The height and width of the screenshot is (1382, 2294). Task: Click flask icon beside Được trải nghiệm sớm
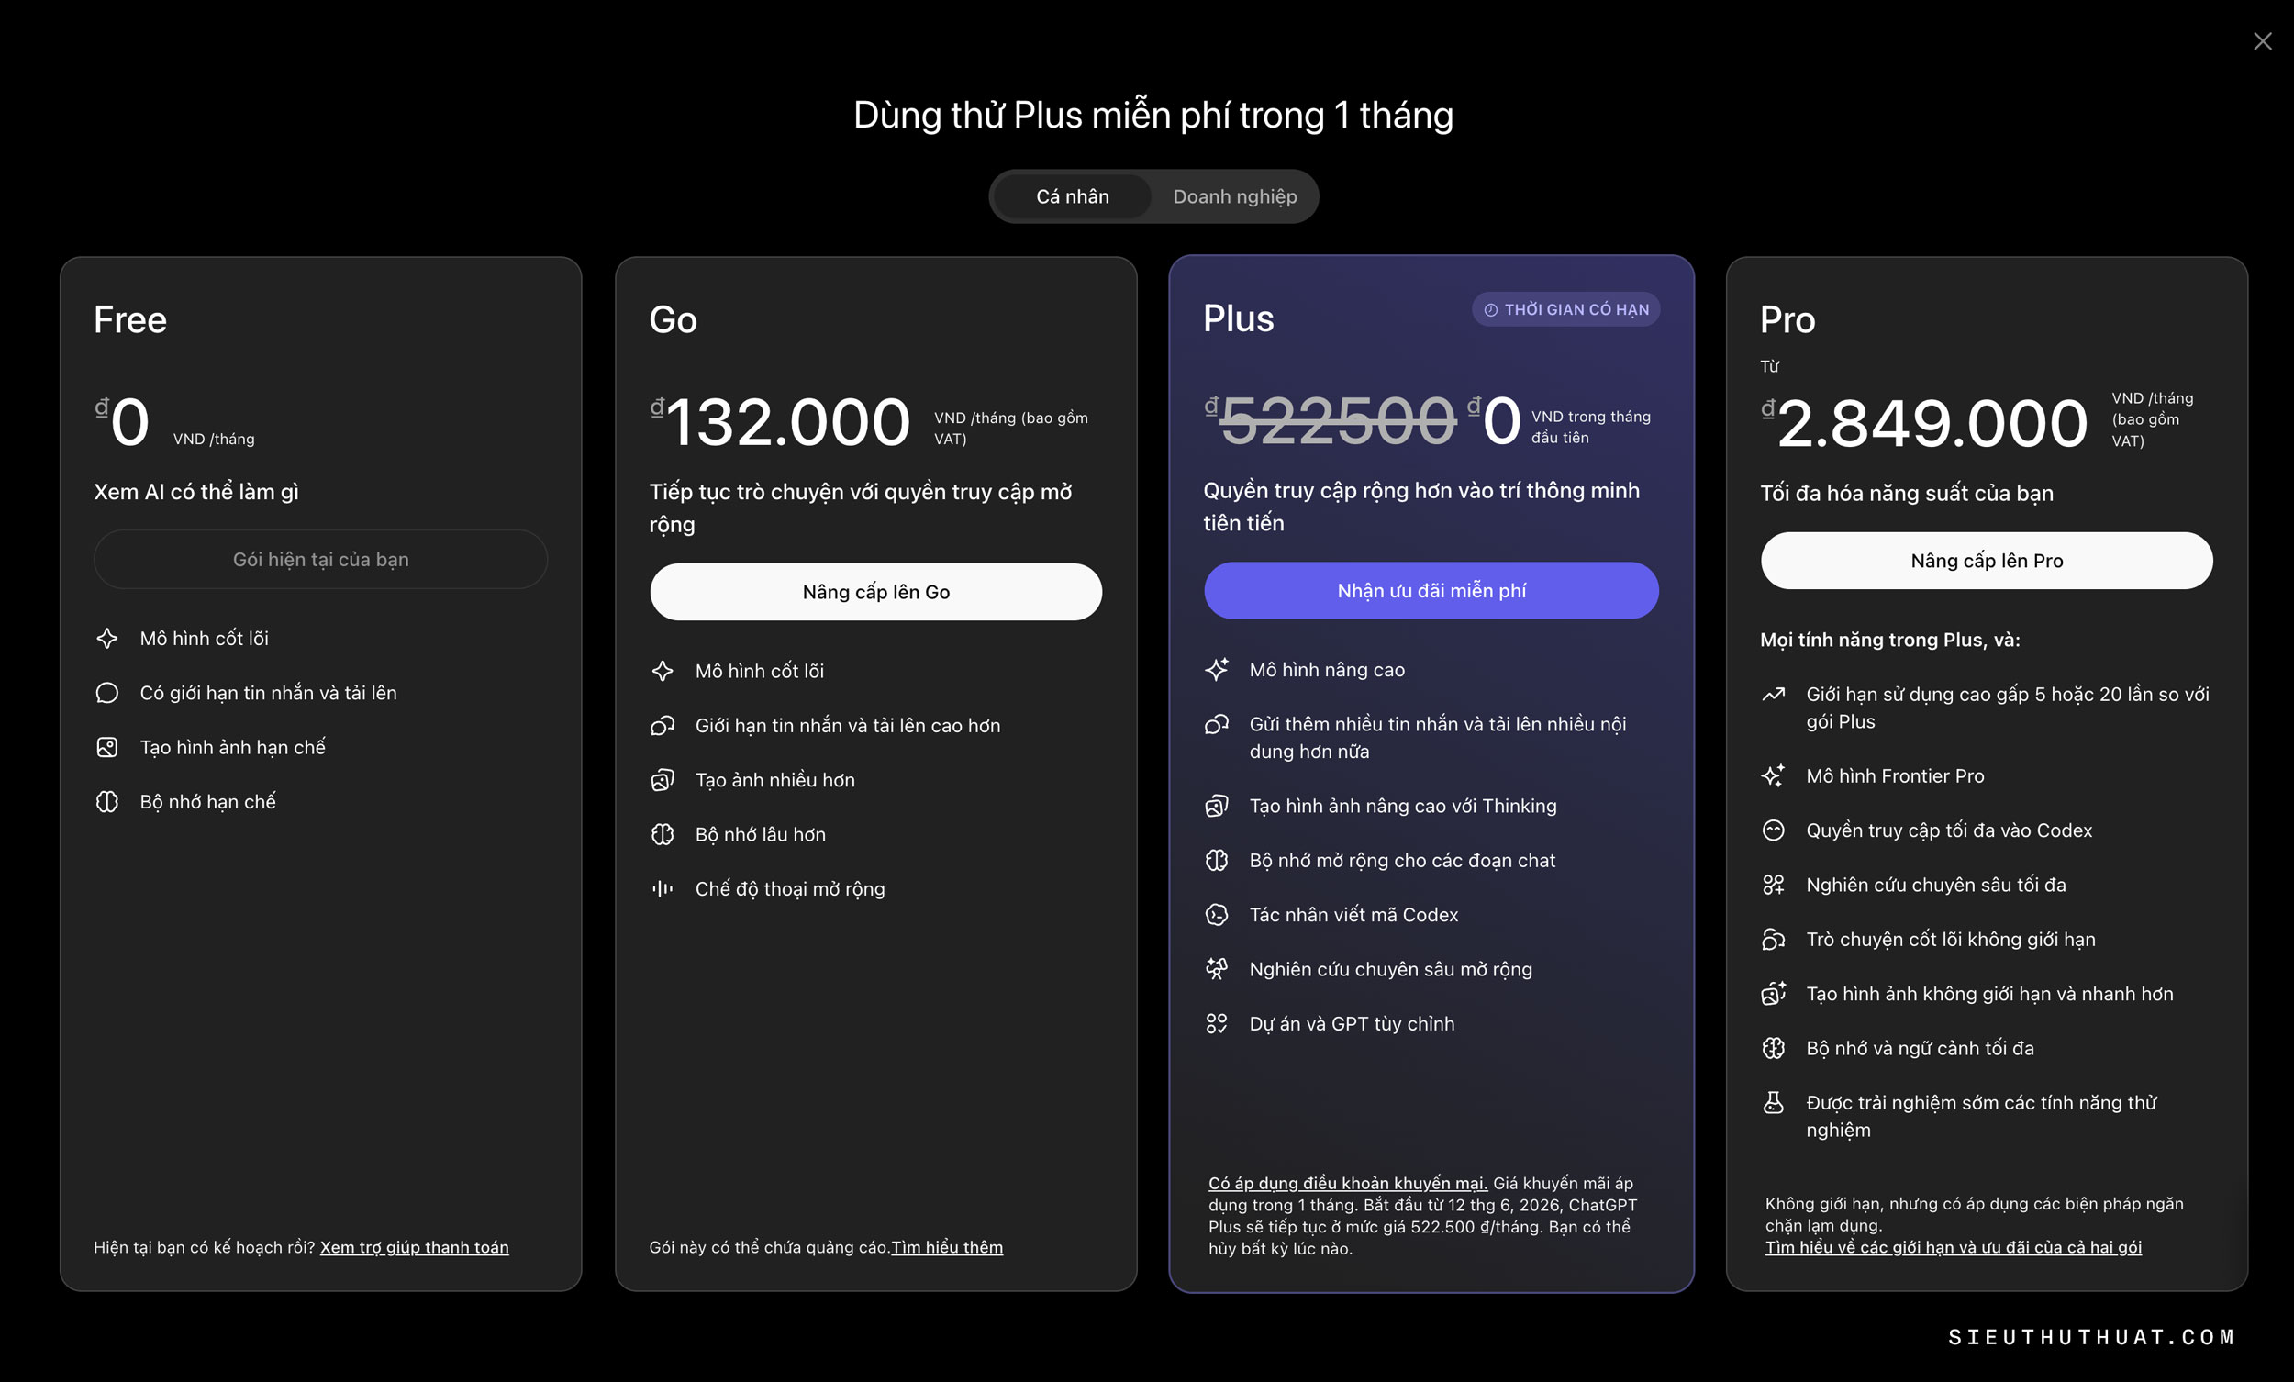[x=1774, y=1103]
